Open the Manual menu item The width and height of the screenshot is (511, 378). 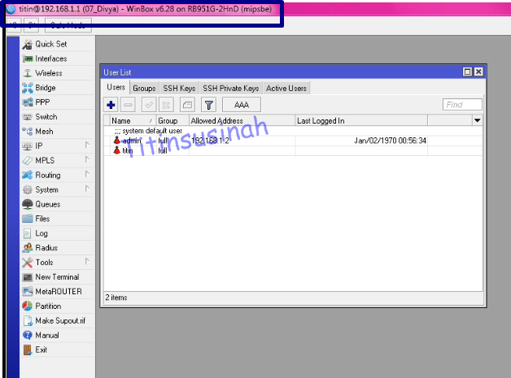point(57,335)
